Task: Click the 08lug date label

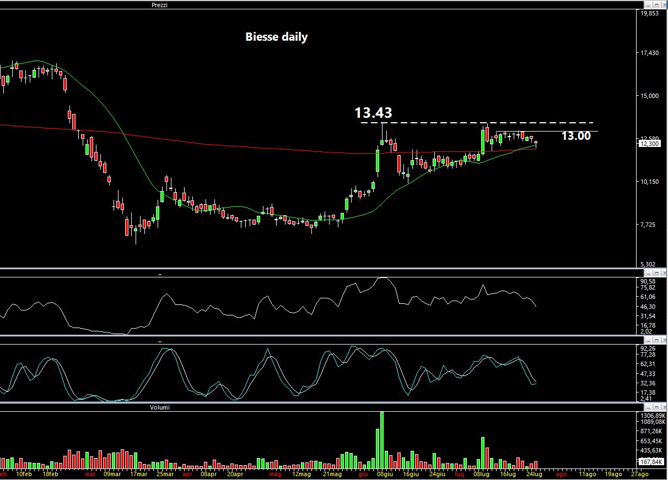Action: (481, 473)
